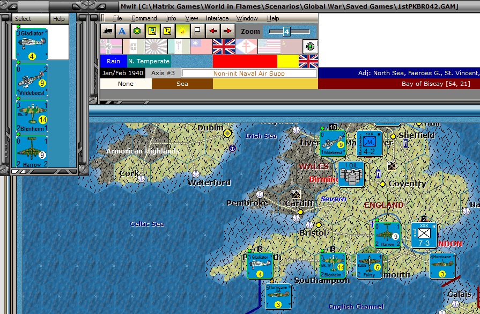Open the Interface menu

(217, 18)
